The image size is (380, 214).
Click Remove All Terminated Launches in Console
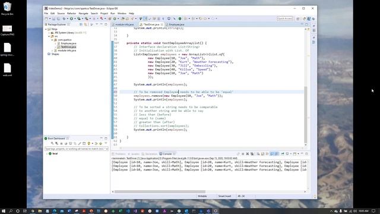(x=252, y=154)
